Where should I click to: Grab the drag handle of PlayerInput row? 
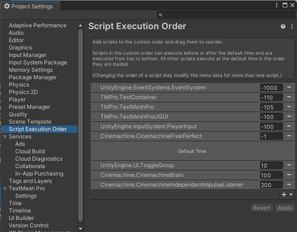click(x=95, y=126)
